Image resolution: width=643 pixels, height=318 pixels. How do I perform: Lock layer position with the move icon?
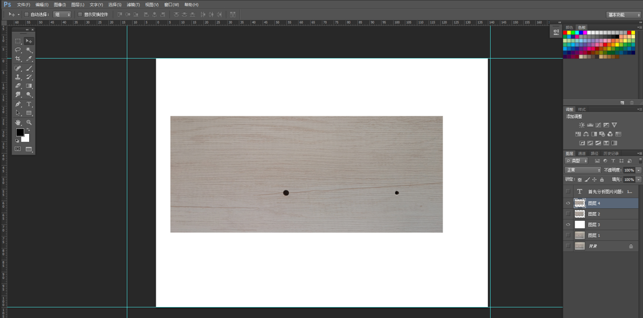coord(594,179)
